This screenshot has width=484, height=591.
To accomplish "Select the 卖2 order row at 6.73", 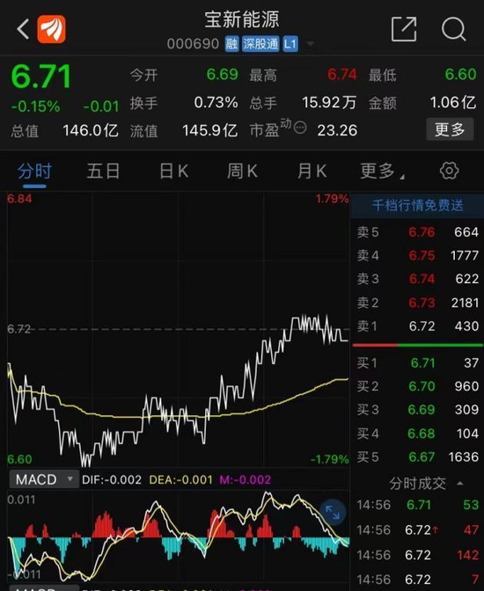I will click(418, 303).
